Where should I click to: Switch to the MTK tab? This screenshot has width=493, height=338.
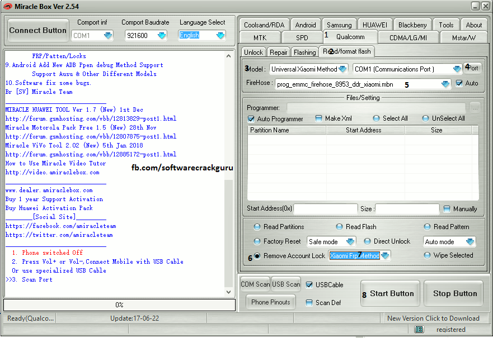coord(260,37)
